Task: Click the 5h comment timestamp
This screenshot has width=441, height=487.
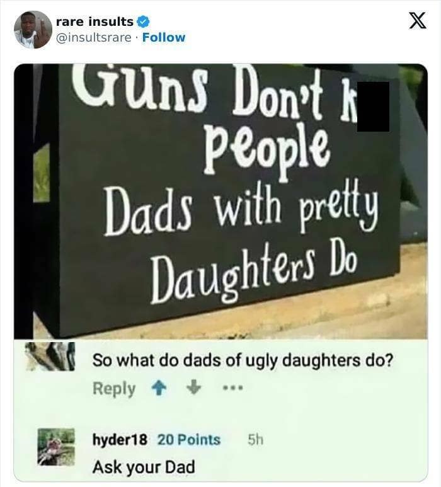Action: point(255,440)
